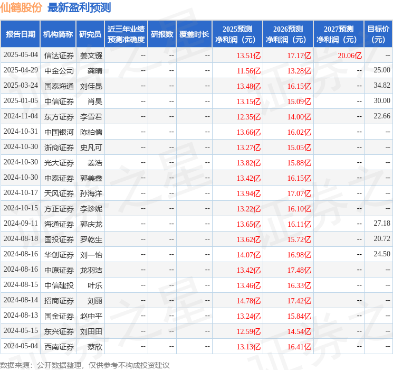Select the 2025-01-05 report date cell
The width and height of the screenshot is (393, 370).
[x=21, y=101]
